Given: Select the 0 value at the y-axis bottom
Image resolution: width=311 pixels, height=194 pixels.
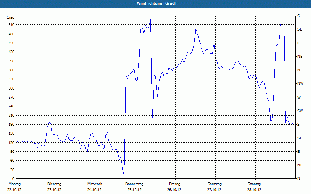Looking at the screenshot, I should click(x=13, y=179).
